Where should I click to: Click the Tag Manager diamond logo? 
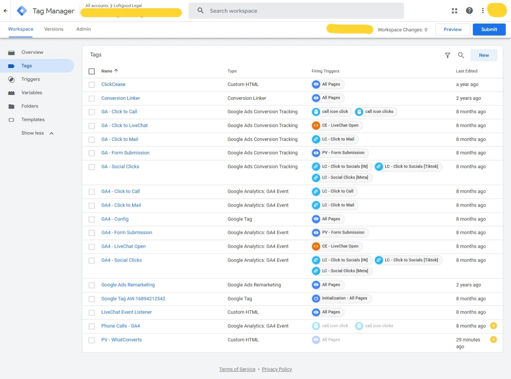tap(22, 11)
